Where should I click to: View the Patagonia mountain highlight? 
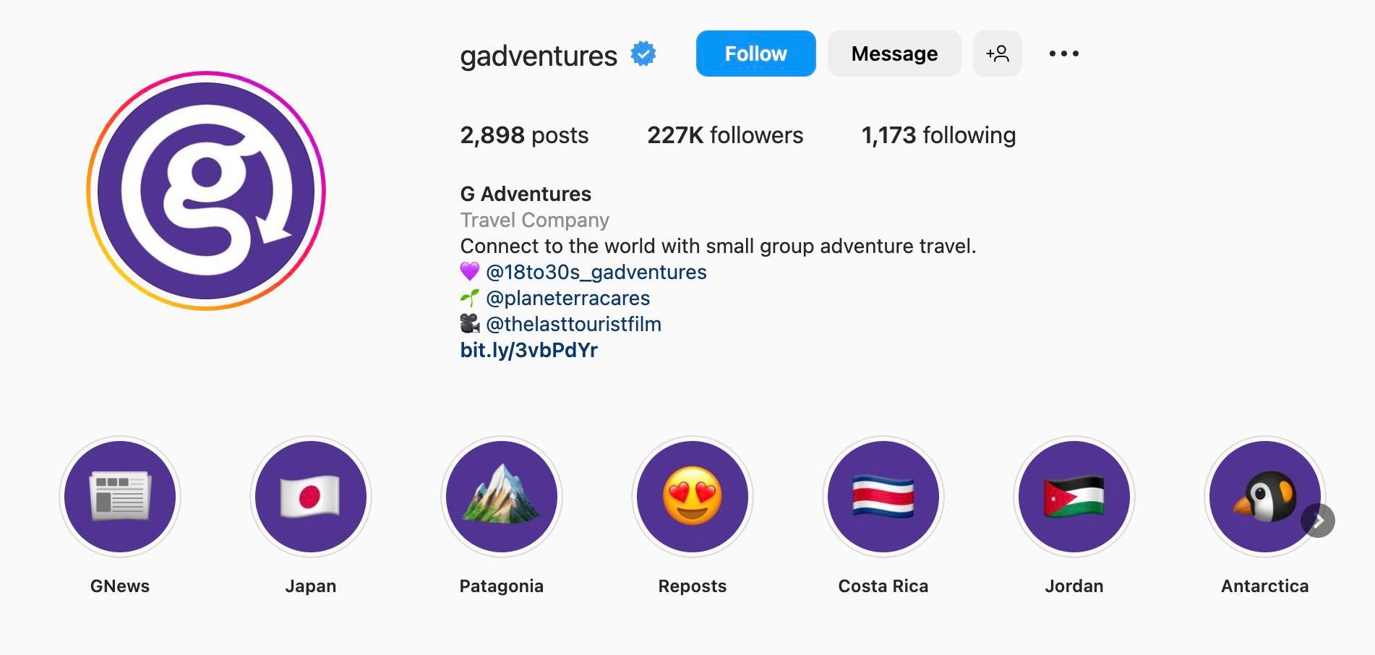point(502,497)
